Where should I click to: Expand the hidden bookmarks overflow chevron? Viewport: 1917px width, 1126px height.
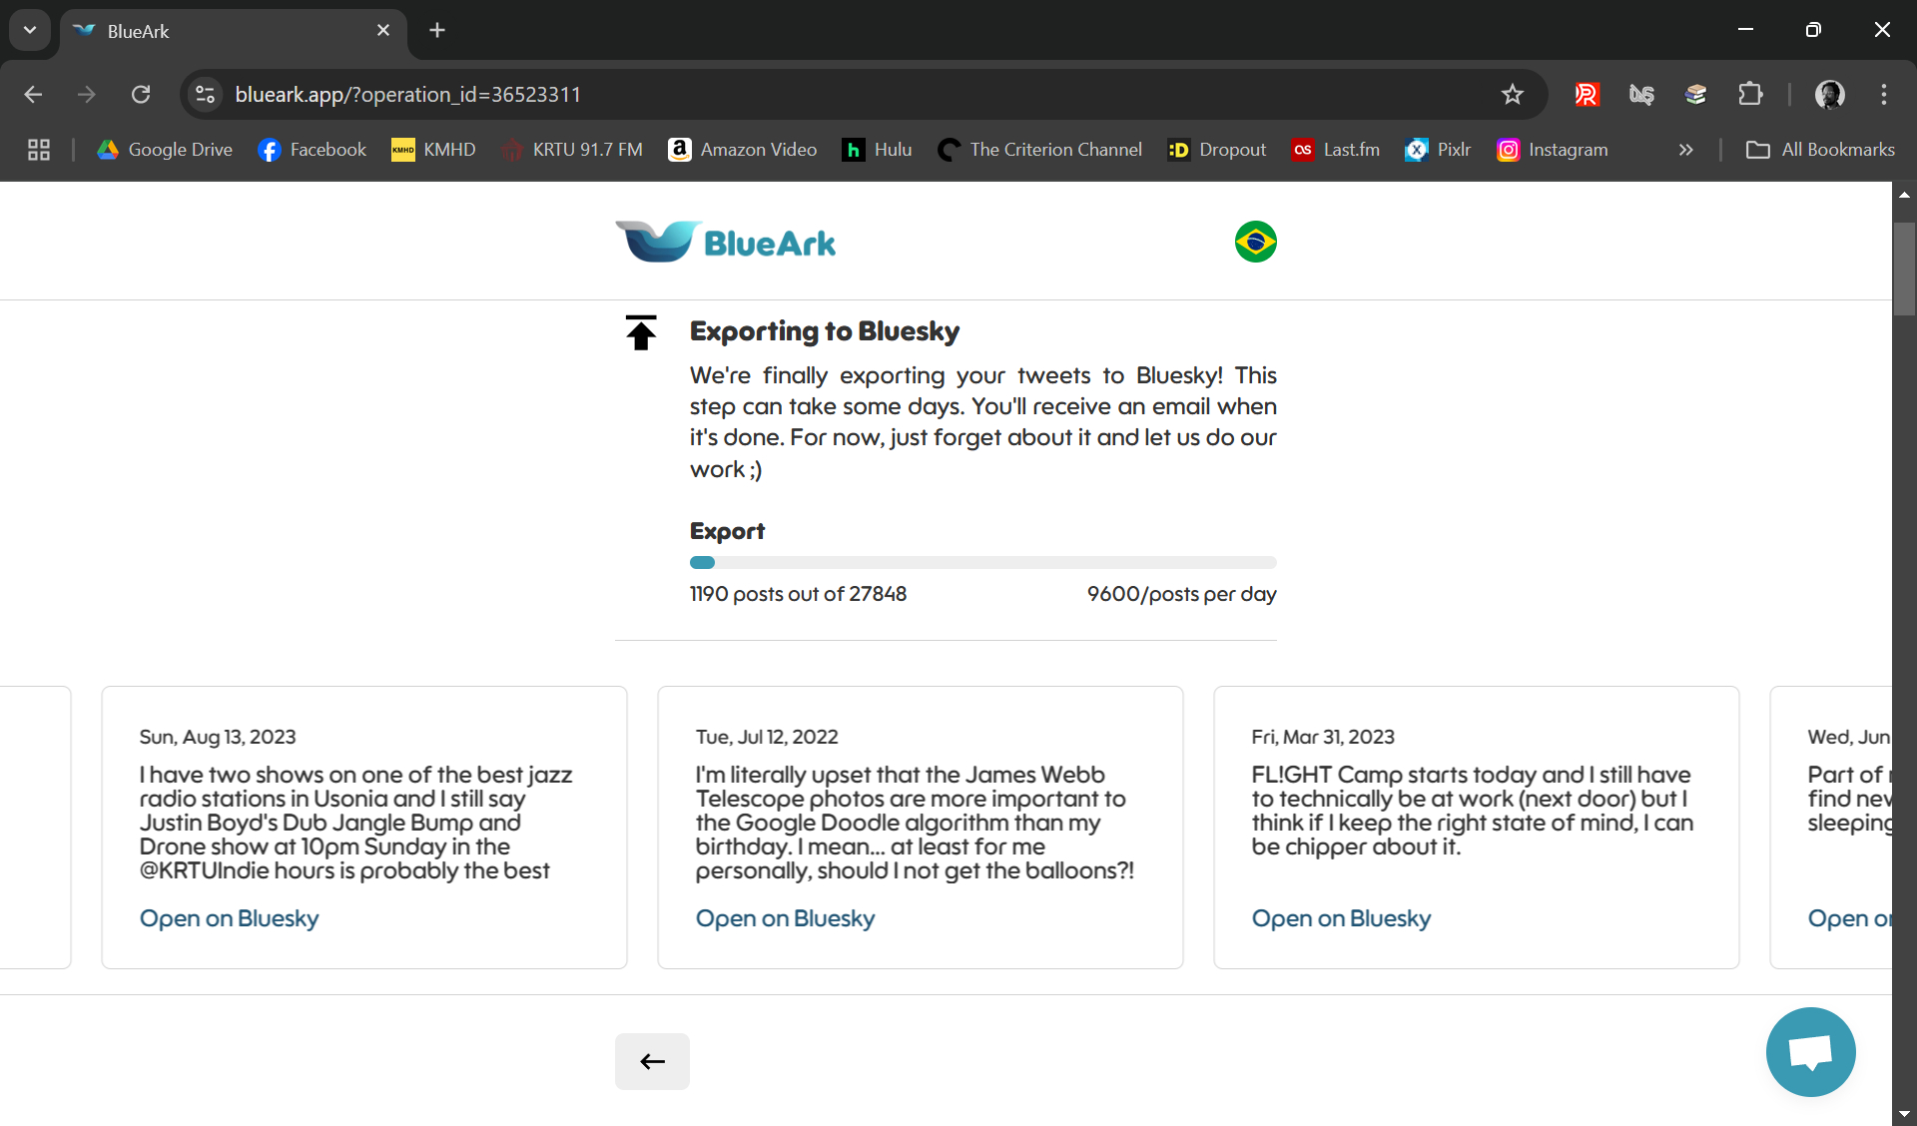pyautogui.click(x=1685, y=150)
